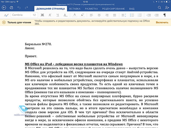Tap the clock 12:52 in status bar
Image resolution: width=171 pixels, height=128 pixels.
point(85,2)
